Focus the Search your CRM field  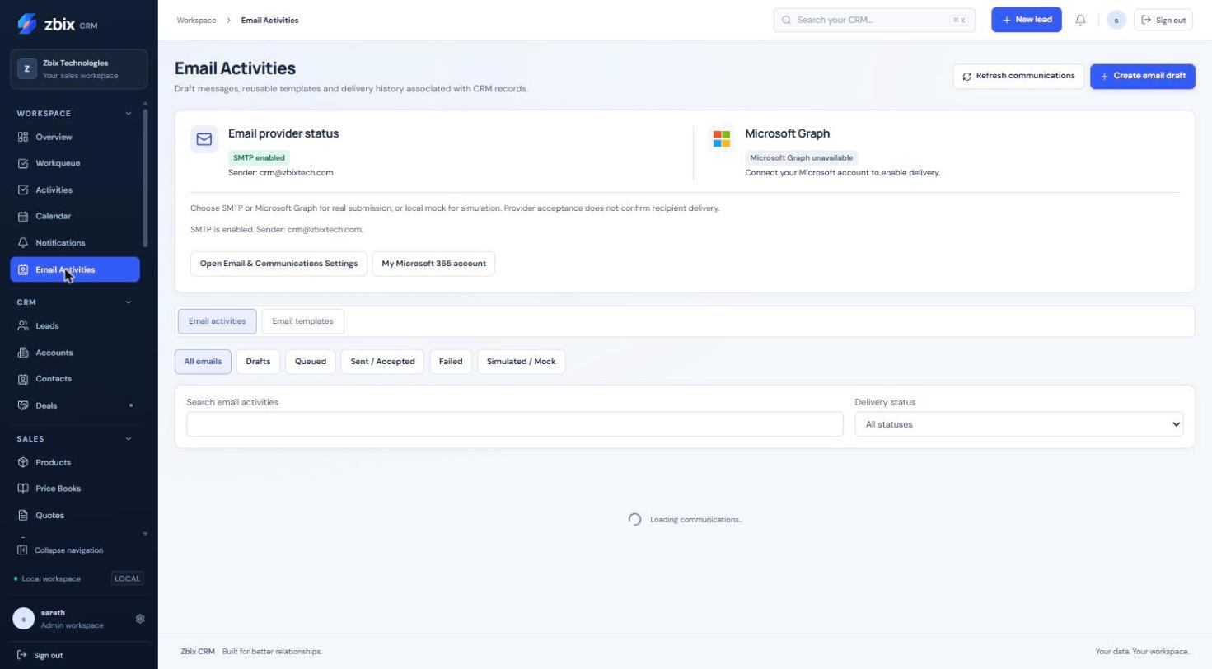874,20
